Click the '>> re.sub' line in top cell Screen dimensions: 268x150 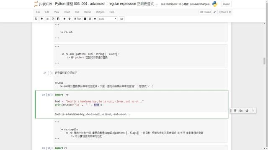click(66, 32)
